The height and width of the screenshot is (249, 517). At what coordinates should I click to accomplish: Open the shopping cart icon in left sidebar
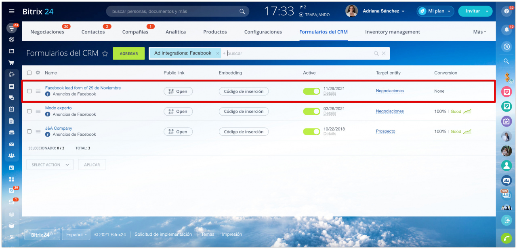pyautogui.click(x=12, y=63)
